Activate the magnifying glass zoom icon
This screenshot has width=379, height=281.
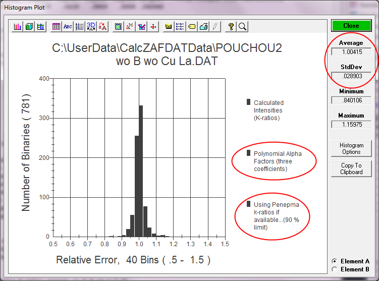[x=242, y=26]
